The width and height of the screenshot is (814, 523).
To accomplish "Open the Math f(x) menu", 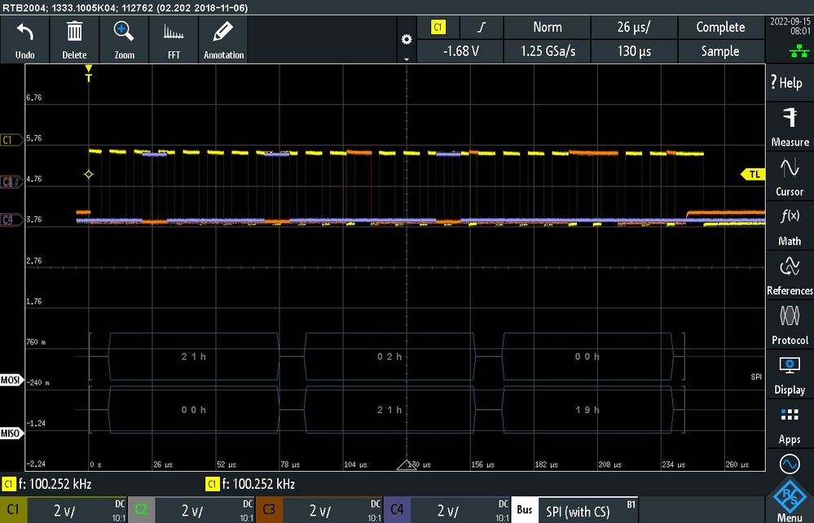I will (789, 226).
